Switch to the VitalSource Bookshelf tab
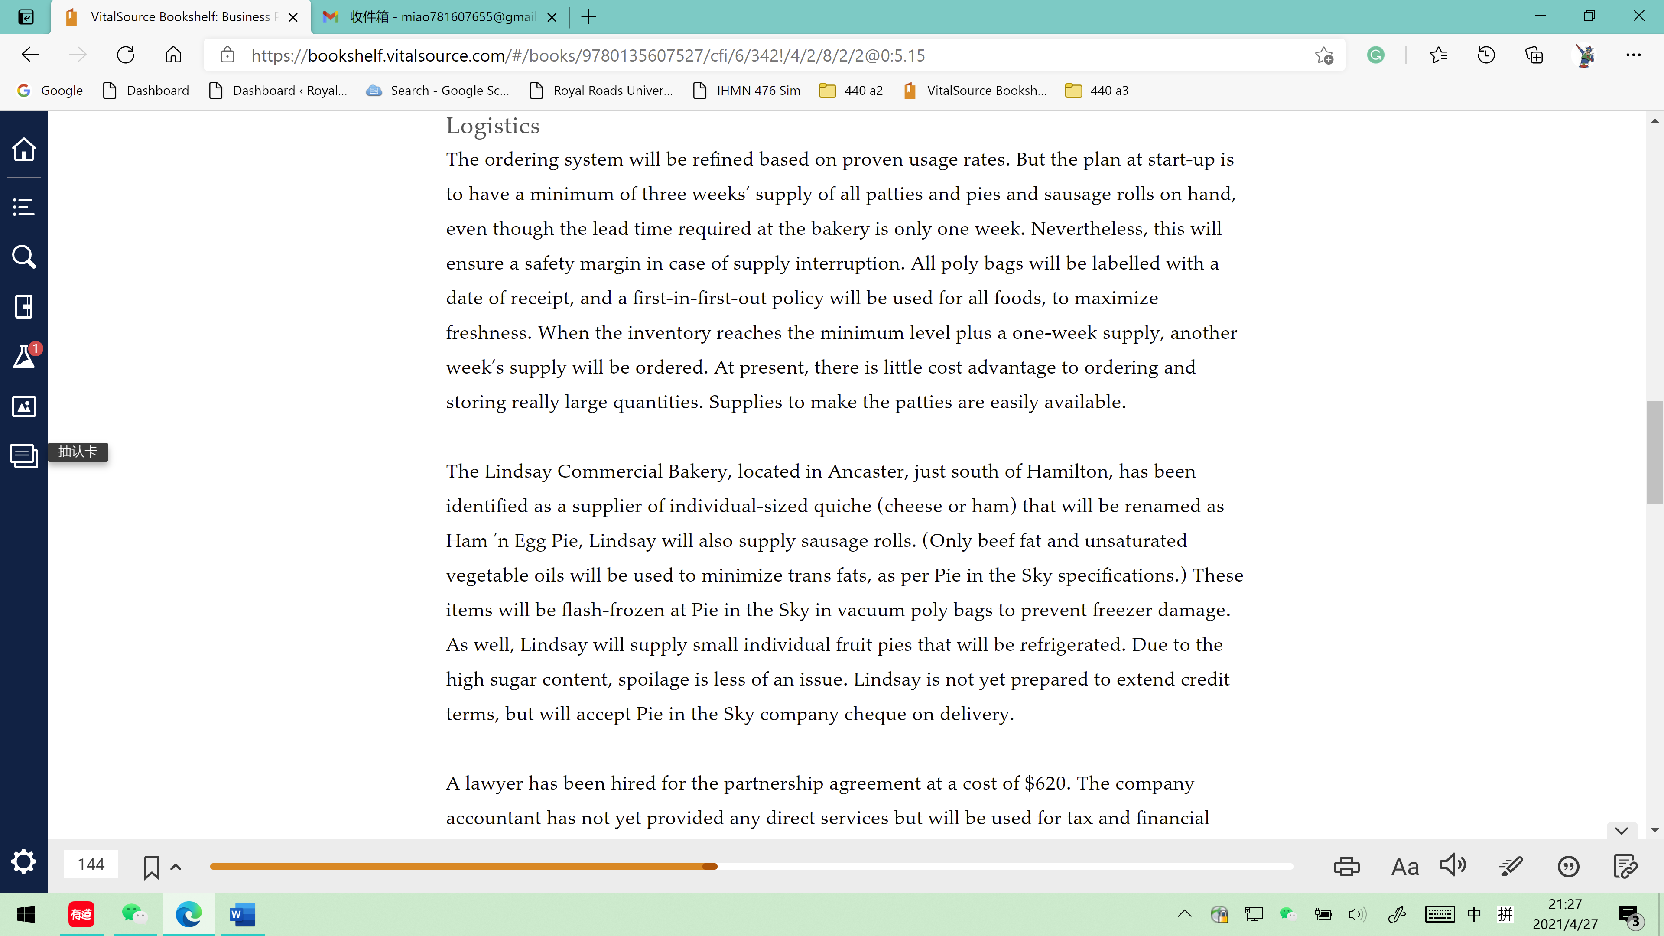 (181, 17)
